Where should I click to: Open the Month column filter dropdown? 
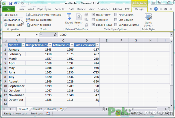tap(23, 45)
